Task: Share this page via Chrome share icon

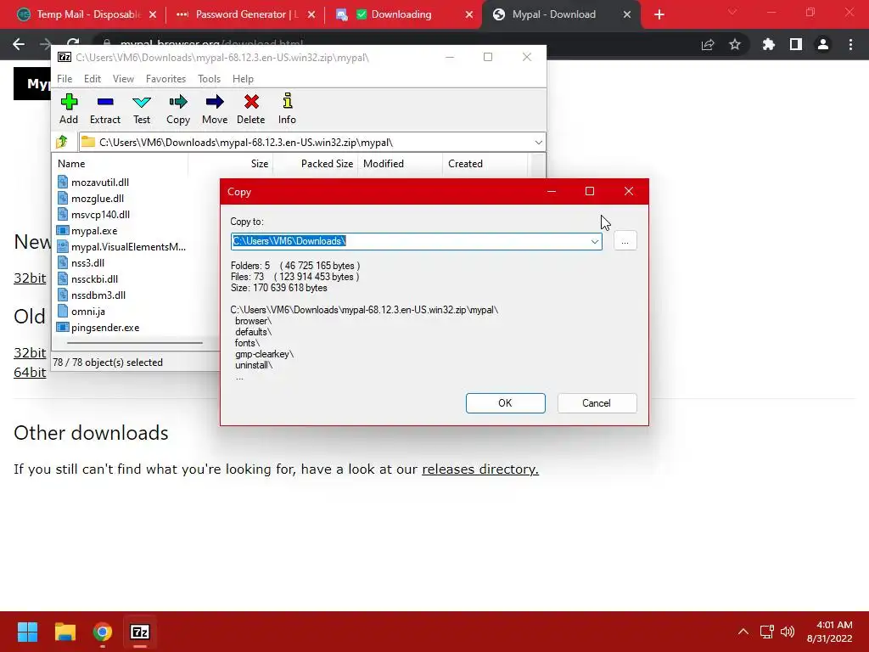Action: coord(708,44)
